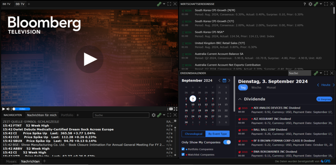The width and height of the screenshot is (336, 165).
Task: Uncheck Portfolio Companies checkbox
Action: point(183,149)
